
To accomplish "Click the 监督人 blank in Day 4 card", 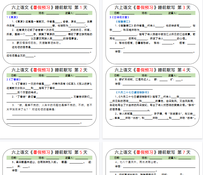I will point(185,76).
